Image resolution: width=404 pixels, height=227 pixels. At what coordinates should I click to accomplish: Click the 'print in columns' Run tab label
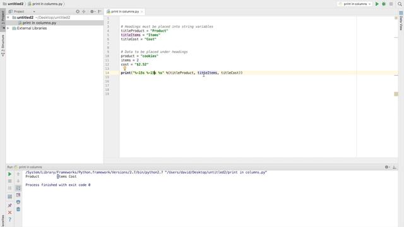coord(30,167)
